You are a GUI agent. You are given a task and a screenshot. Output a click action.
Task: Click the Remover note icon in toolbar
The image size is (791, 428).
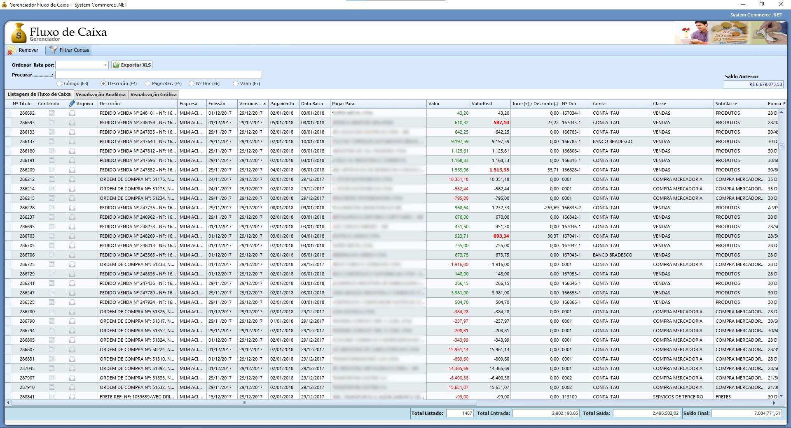click(12, 50)
